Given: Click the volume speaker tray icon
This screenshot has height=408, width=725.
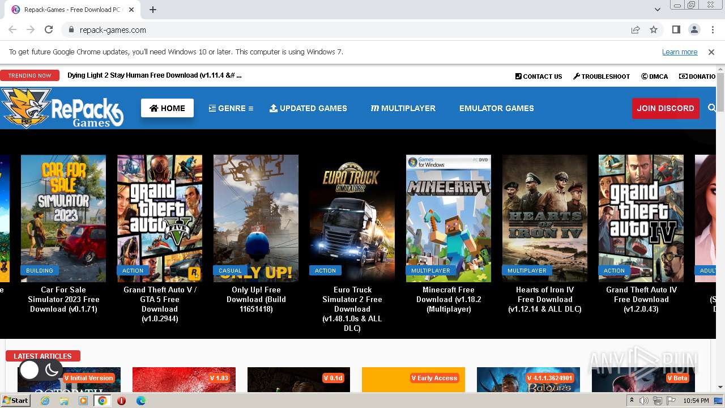Looking at the screenshot, I should (644, 401).
